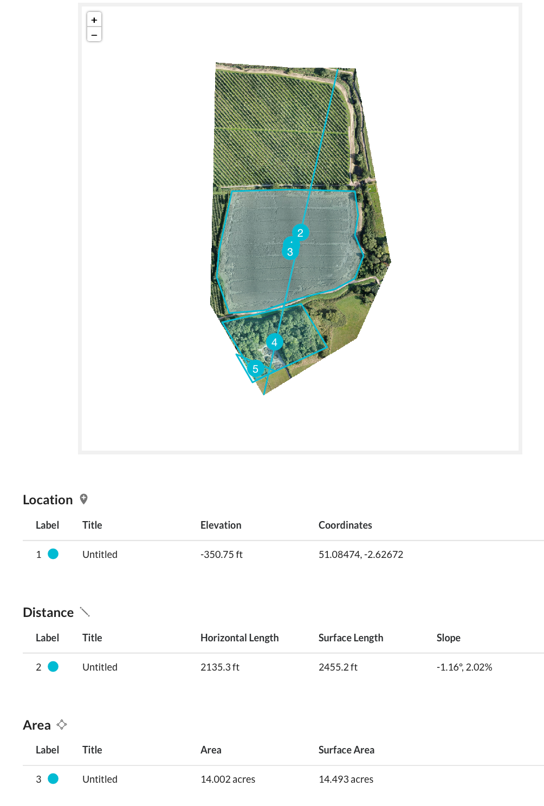Select horizontal length 2135.3 ft

pos(220,667)
